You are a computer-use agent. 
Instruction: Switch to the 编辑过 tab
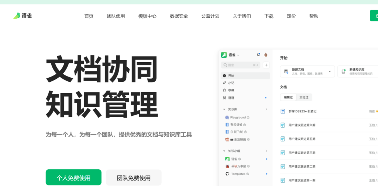coord(288,97)
